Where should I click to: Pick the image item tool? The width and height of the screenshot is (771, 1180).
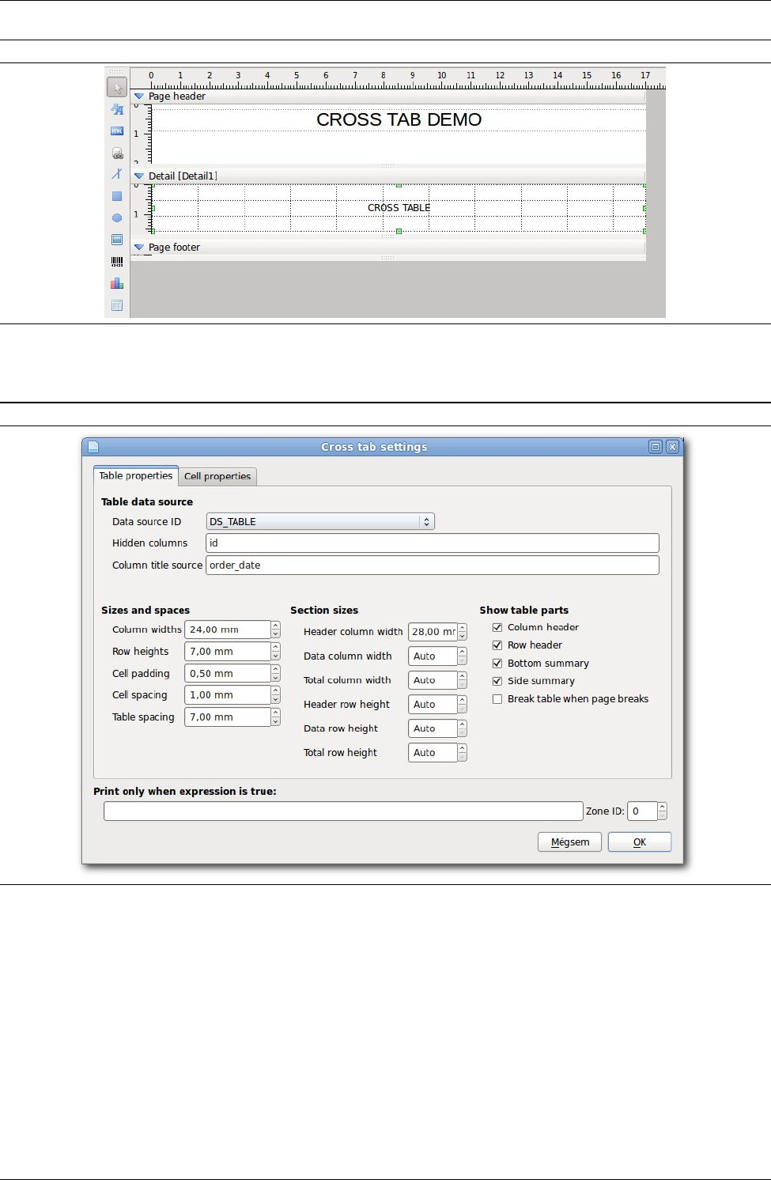(117, 240)
